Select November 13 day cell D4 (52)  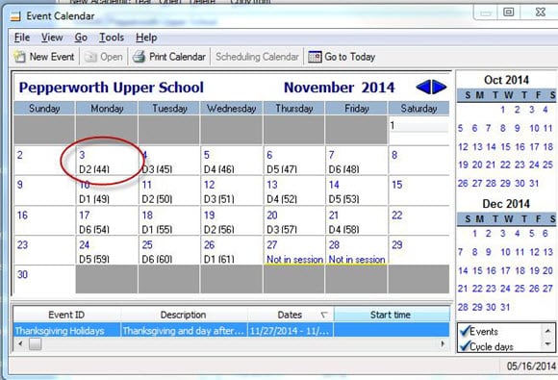pyautogui.click(x=294, y=190)
